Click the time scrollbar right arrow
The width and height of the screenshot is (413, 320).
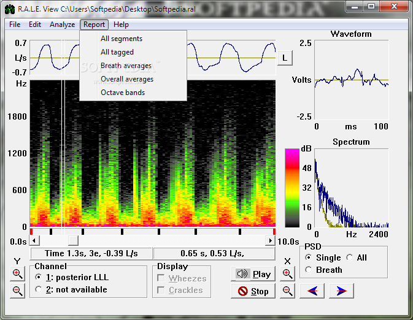click(x=270, y=240)
